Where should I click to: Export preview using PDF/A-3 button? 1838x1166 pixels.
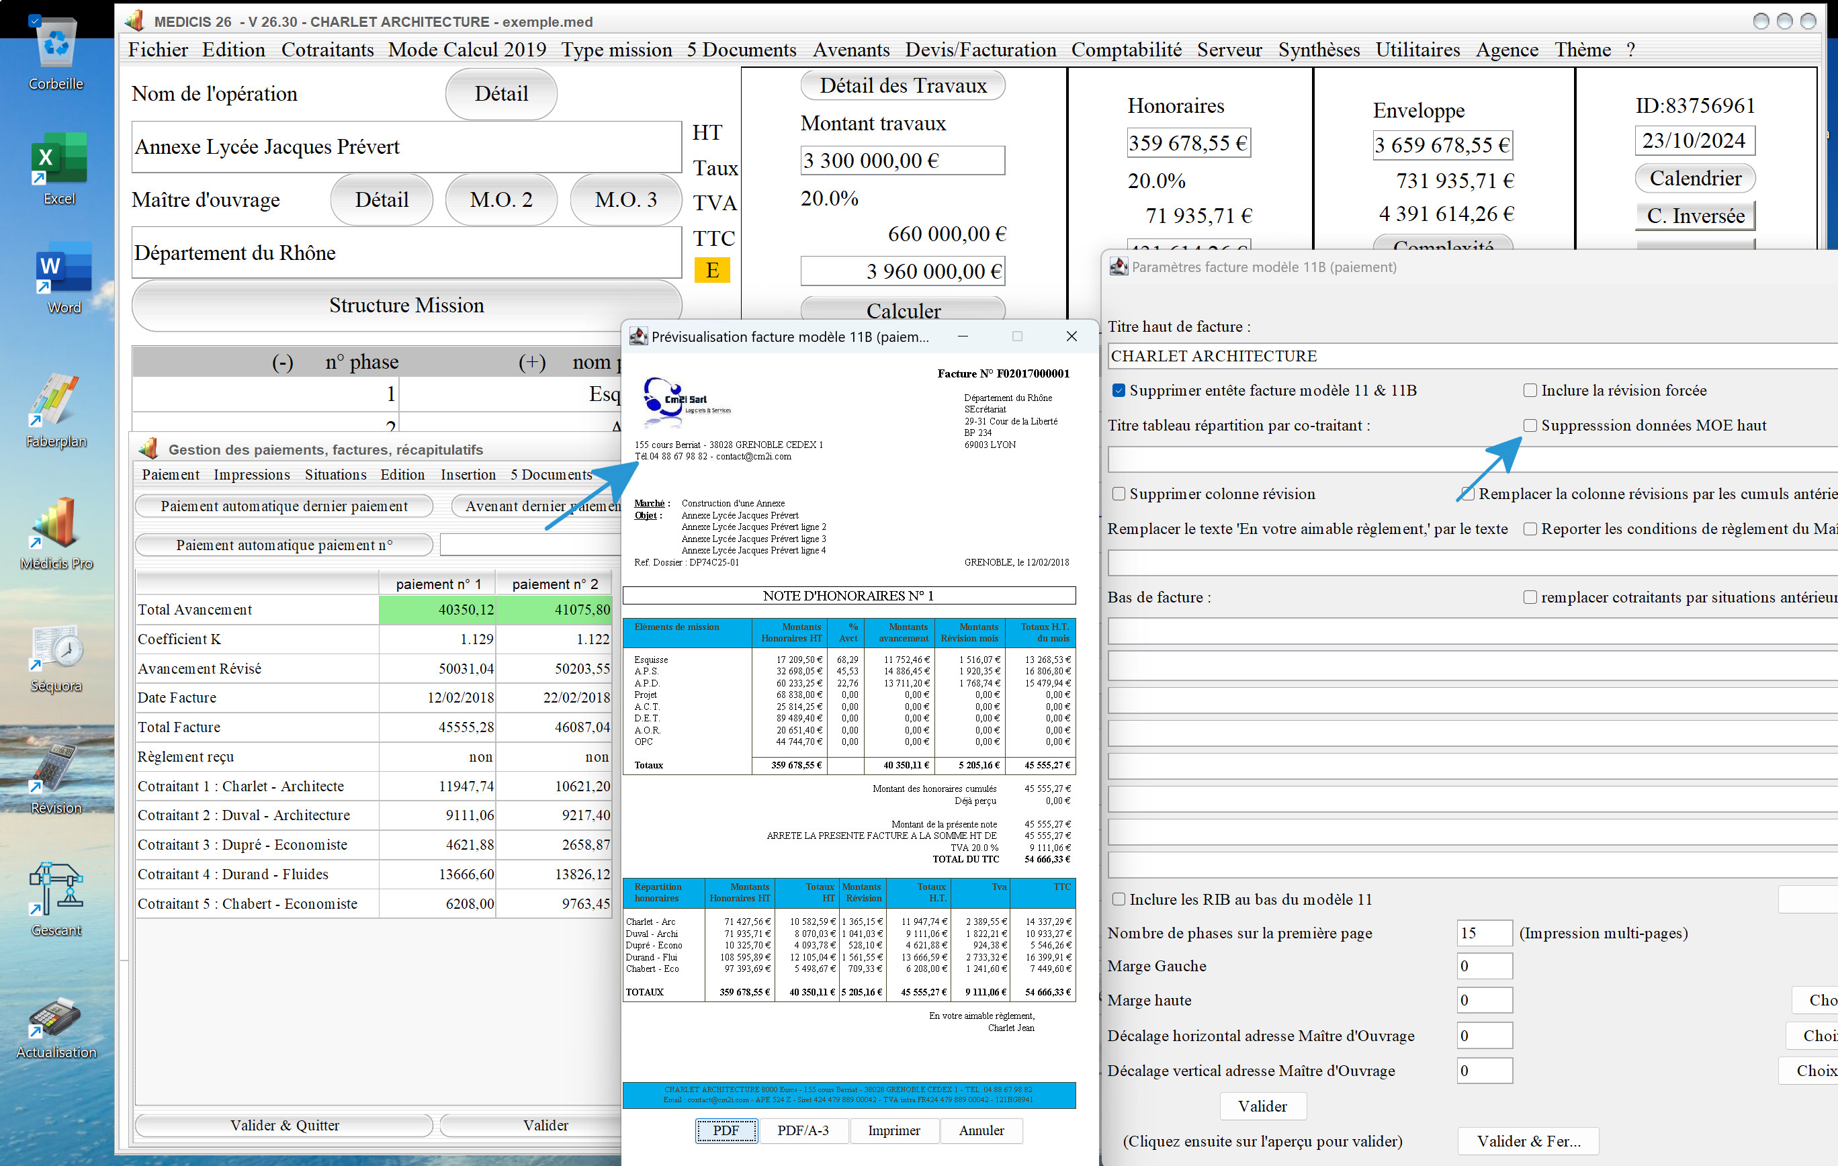[803, 1130]
